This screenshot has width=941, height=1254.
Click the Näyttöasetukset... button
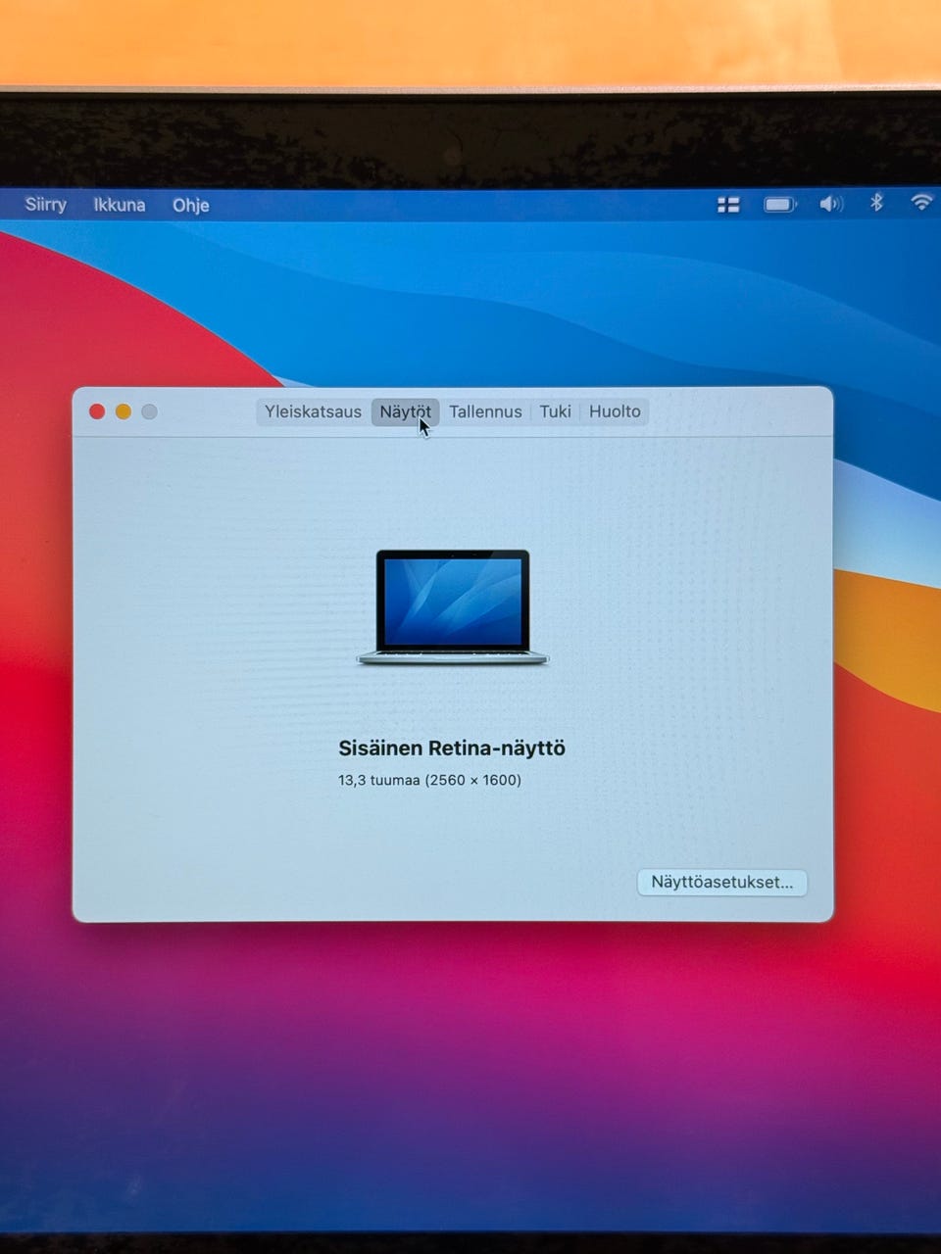point(722,882)
